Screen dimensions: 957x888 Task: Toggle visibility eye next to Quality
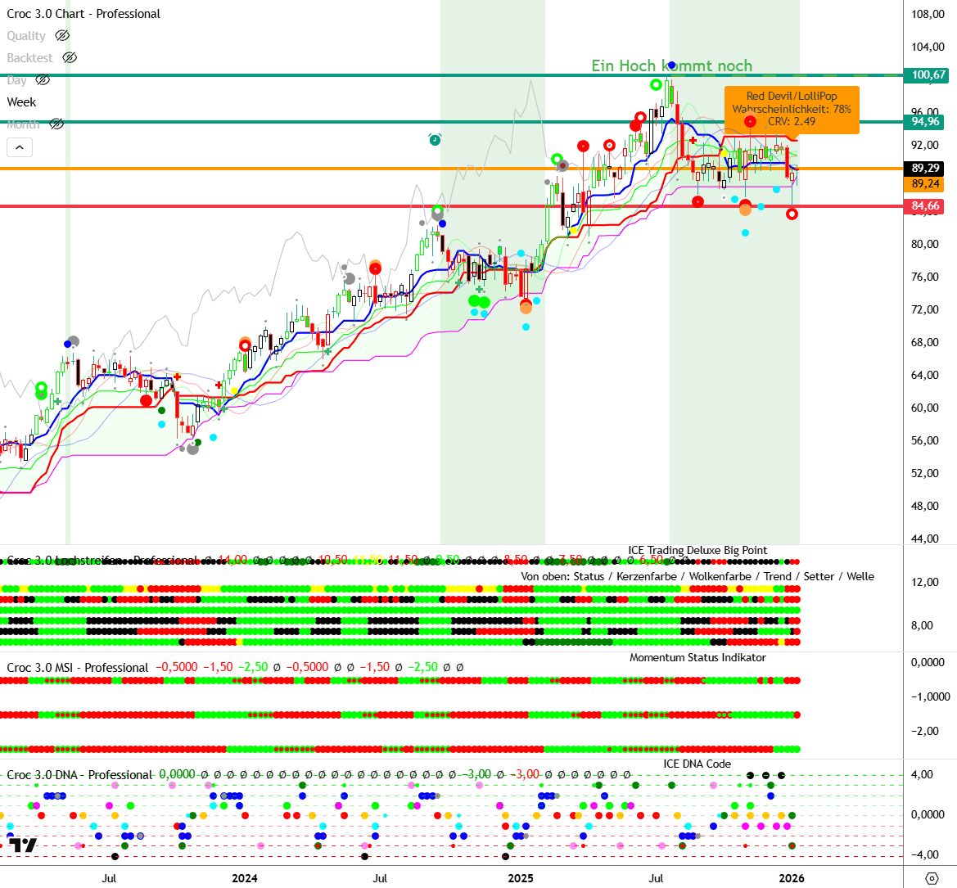(x=62, y=36)
